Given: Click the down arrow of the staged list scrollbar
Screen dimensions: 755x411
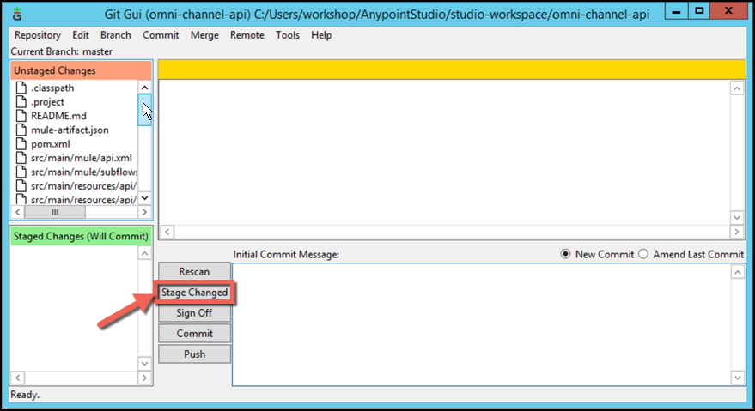Looking at the screenshot, I should 144,363.
